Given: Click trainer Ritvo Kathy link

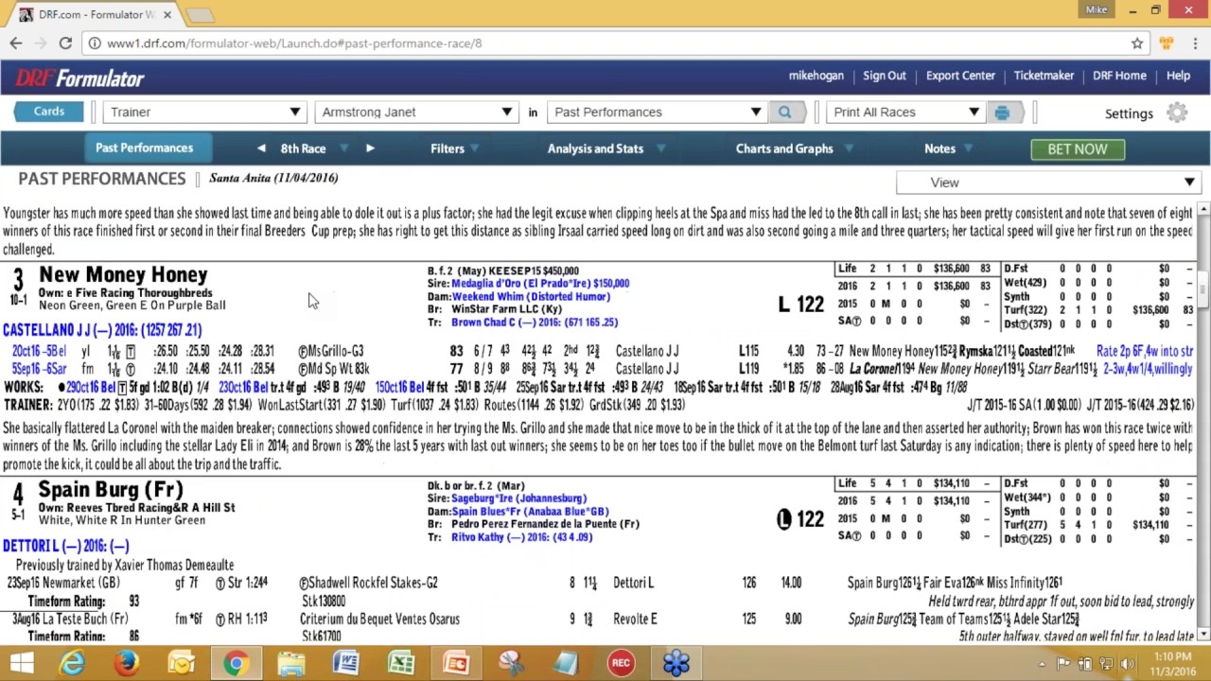Looking at the screenshot, I should tap(521, 537).
